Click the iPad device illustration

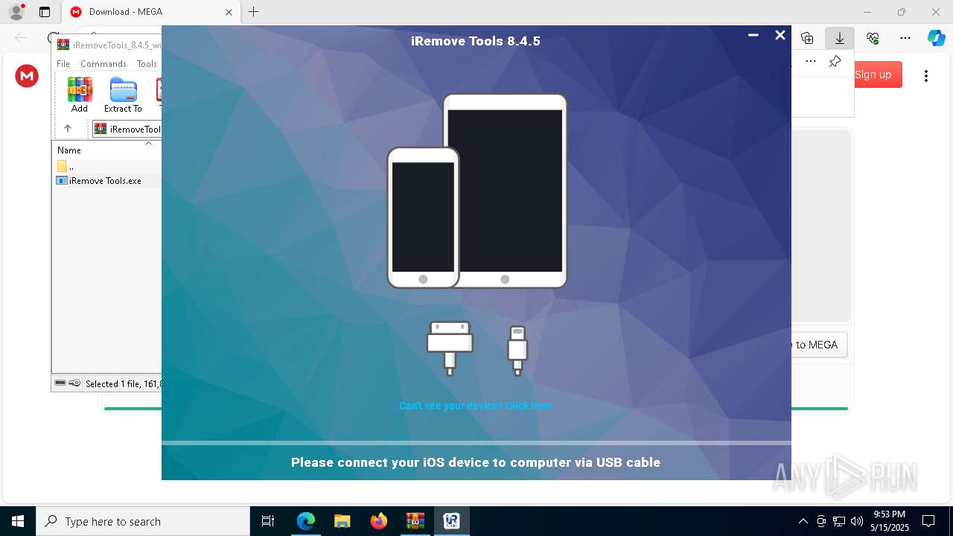[x=514, y=191]
